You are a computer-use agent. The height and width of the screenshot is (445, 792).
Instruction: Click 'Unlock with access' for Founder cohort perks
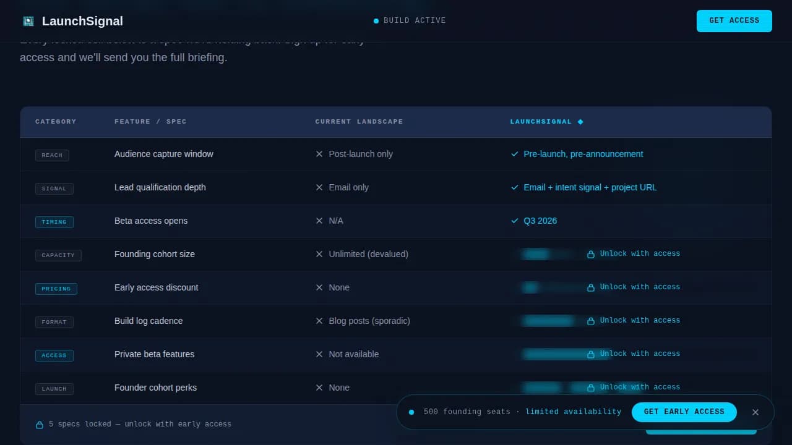[x=640, y=388]
